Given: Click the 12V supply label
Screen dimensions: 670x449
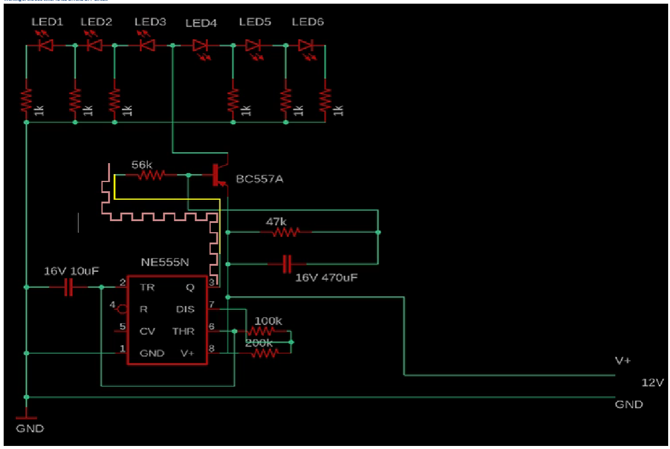Looking at the screenshot, I should 652,382.
